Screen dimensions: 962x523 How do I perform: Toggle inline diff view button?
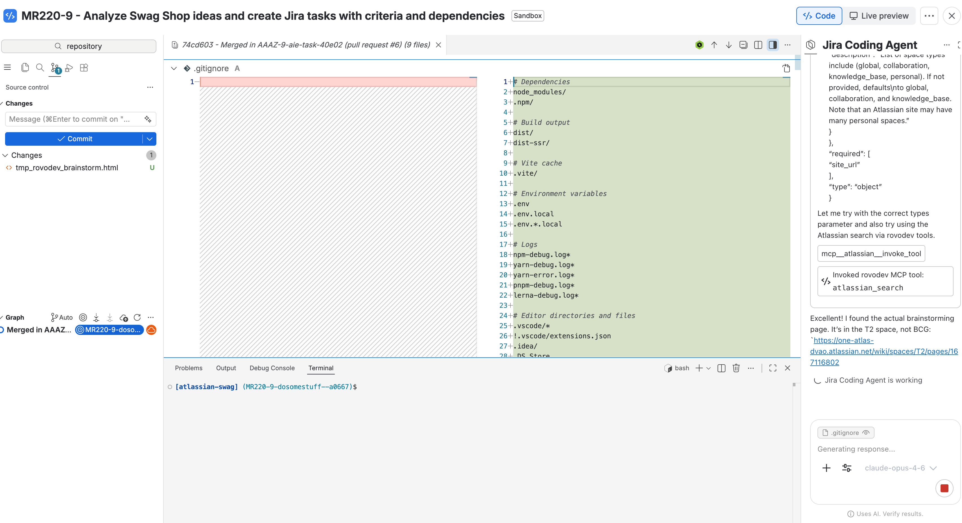point(773,45)
